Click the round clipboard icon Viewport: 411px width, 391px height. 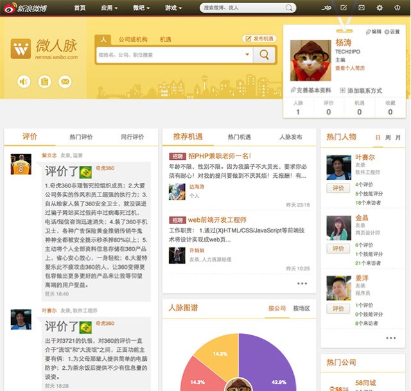pos(44,82)
